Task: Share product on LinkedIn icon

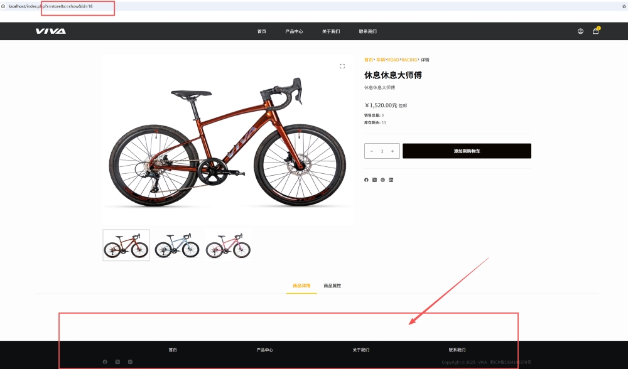Action: (x=391, y=179)
